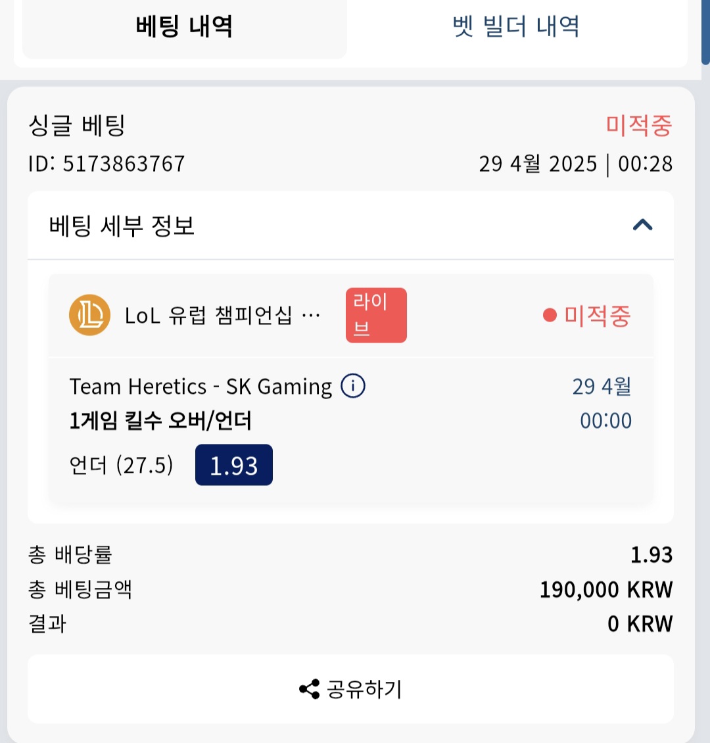Tap the info icon next to SK Gaming

tap(353, 386)
